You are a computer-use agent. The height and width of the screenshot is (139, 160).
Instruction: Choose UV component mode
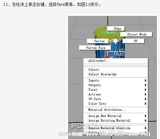coord(134,41)
